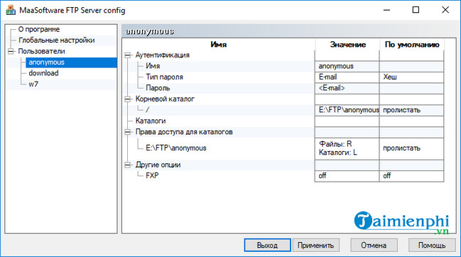Select the Другие опции row label

tap(158, 165)
